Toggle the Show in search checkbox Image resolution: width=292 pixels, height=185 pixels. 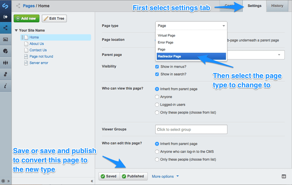(x=157, y=74)
